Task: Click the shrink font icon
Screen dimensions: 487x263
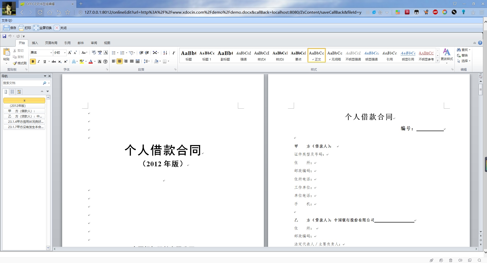Action: 75,53
